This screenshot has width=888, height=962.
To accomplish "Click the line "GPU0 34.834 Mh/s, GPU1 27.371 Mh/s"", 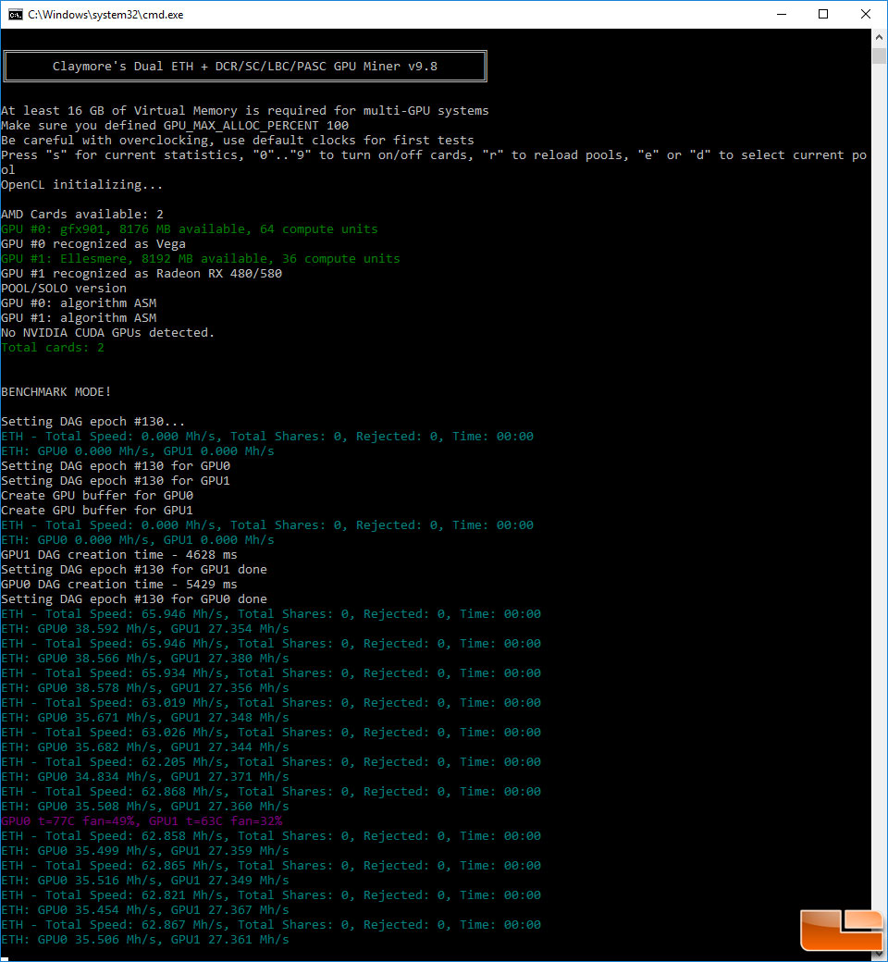I will [145, 777].
